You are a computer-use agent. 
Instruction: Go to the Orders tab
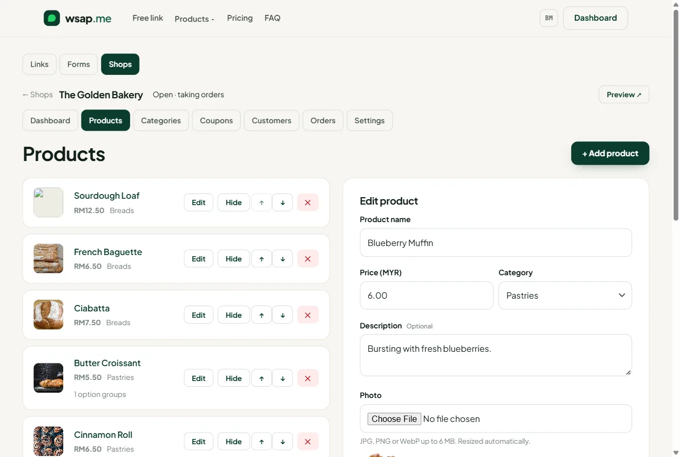(x=323, y=121)
